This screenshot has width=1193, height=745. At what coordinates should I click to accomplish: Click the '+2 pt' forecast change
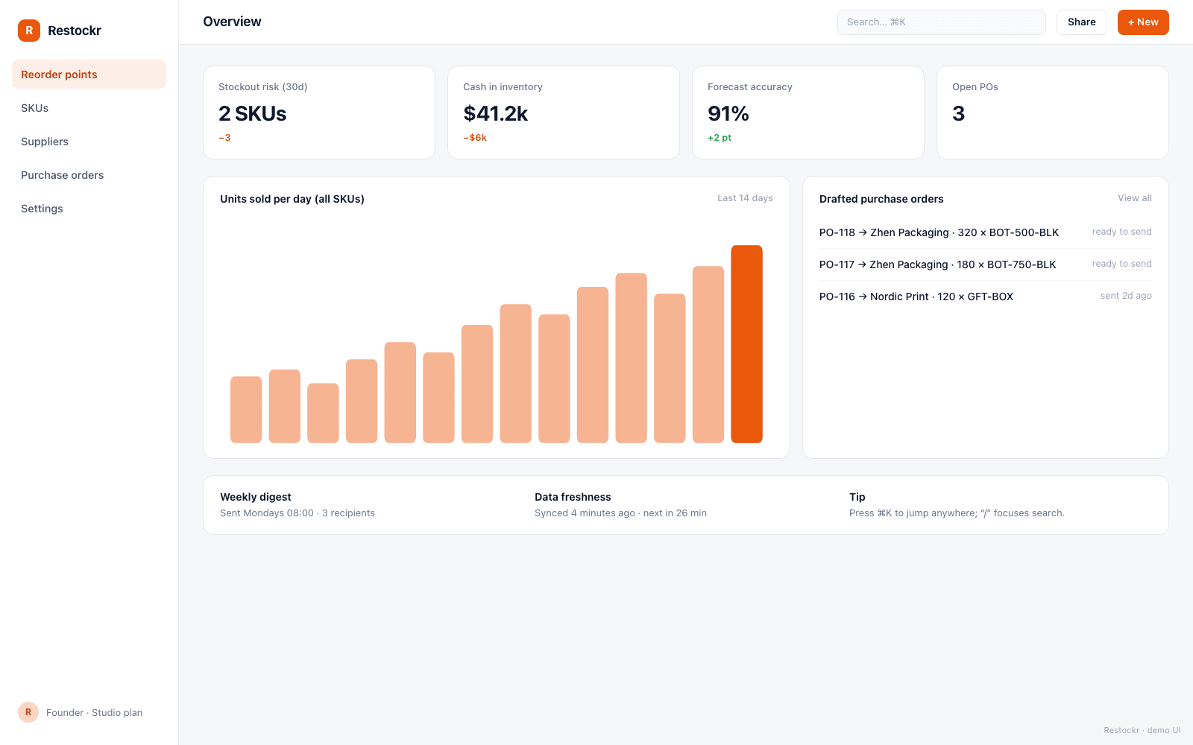(x=720, y=138)
